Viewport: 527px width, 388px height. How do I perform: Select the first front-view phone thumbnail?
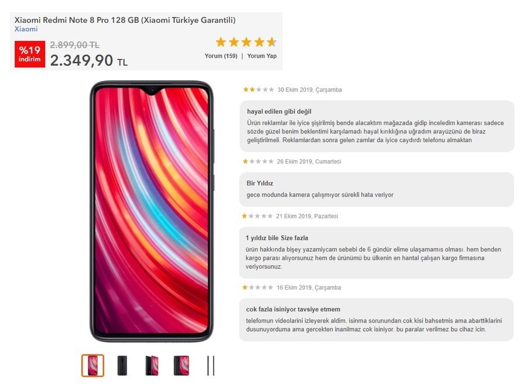[x=93, y=366]
